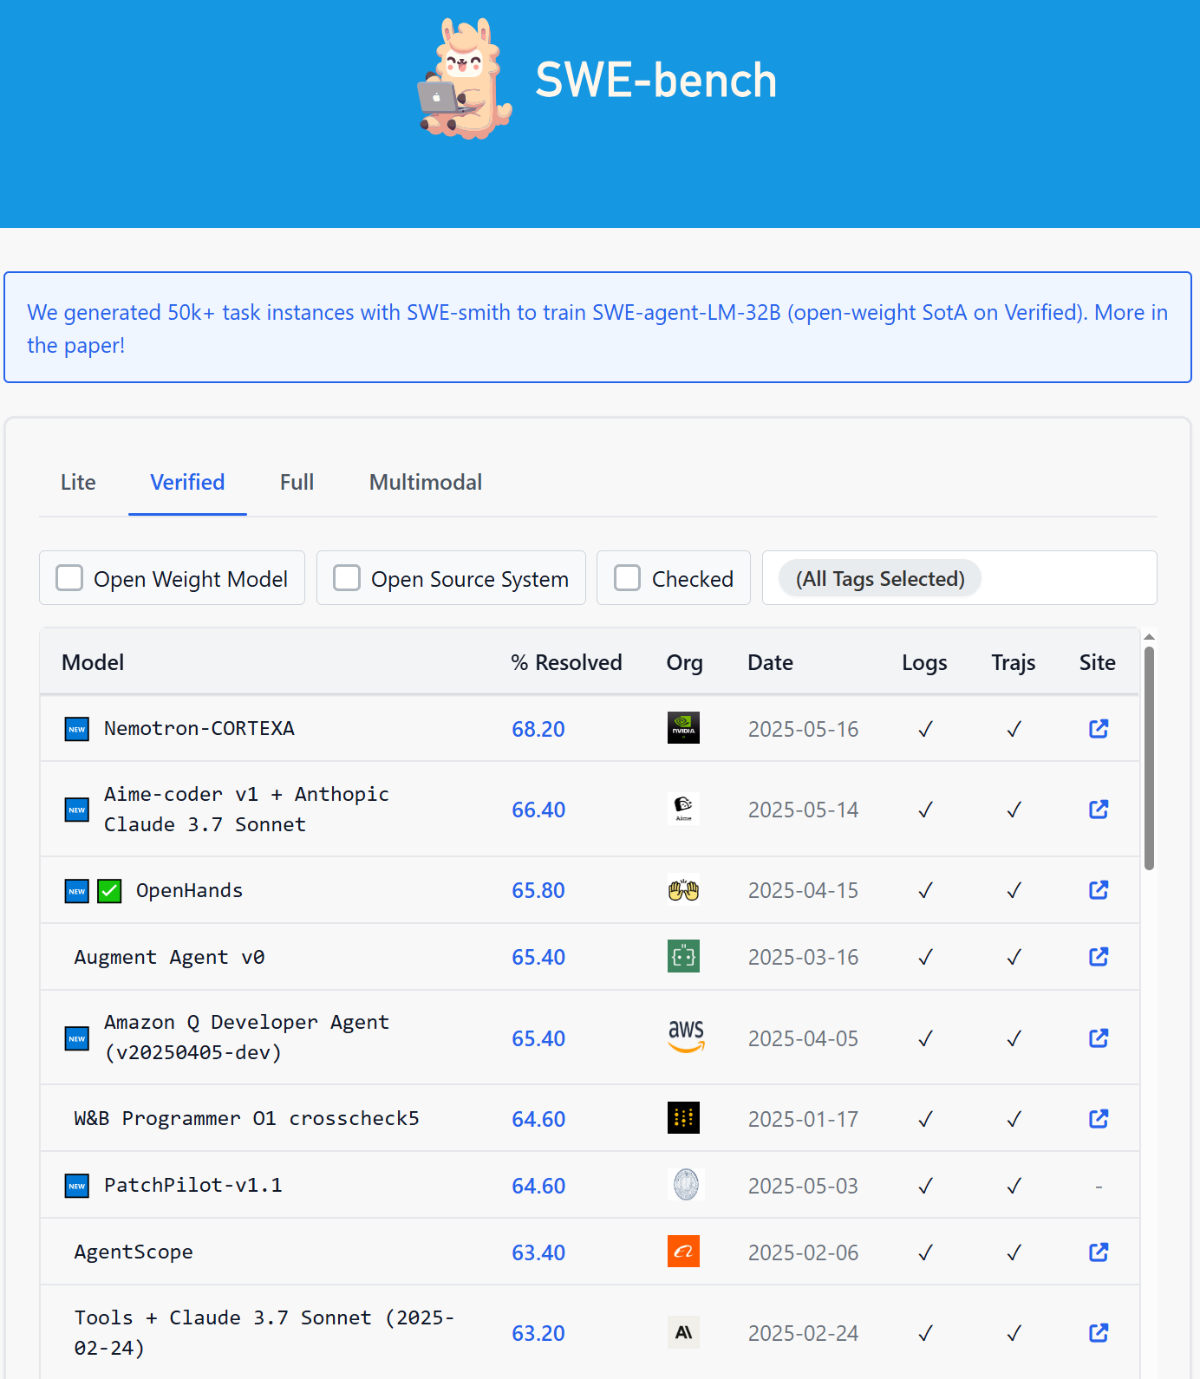Click the Nemotron-CORTEXA model name
The image size is (1200, 1379).
coord(199,728)
